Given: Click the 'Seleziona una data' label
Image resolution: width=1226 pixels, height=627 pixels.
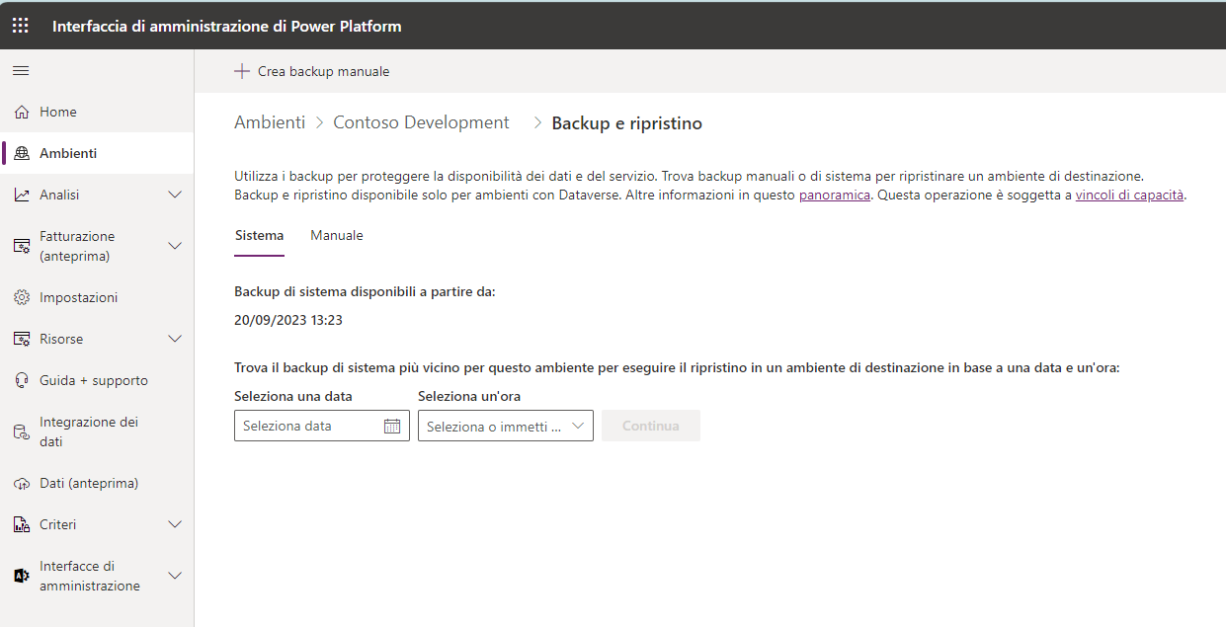Looking at the screenshot, I should coord(293,396).
